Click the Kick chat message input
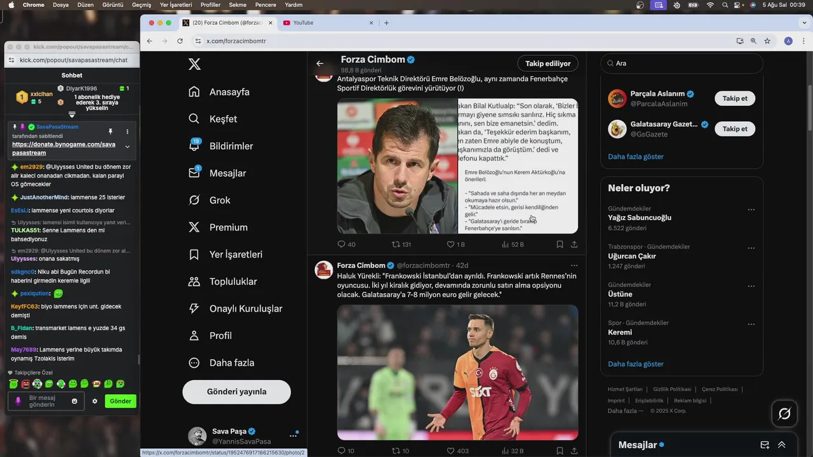 coord(46,401)
